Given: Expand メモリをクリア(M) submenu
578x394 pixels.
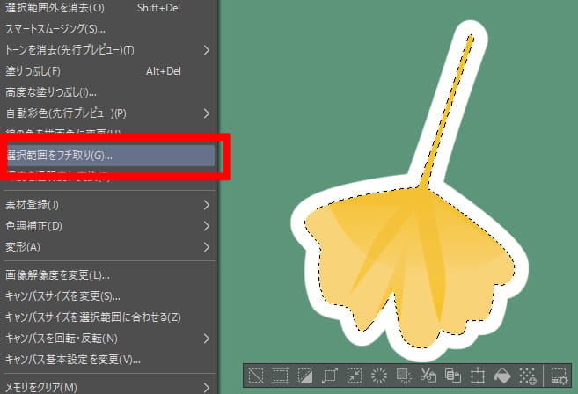Looking at the screenshot, I should 109,386.
